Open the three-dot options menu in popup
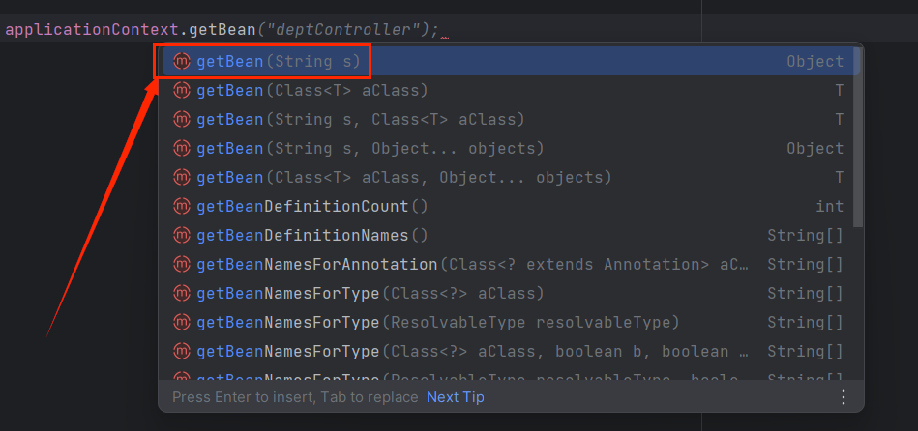 click(x=844, y=397)
